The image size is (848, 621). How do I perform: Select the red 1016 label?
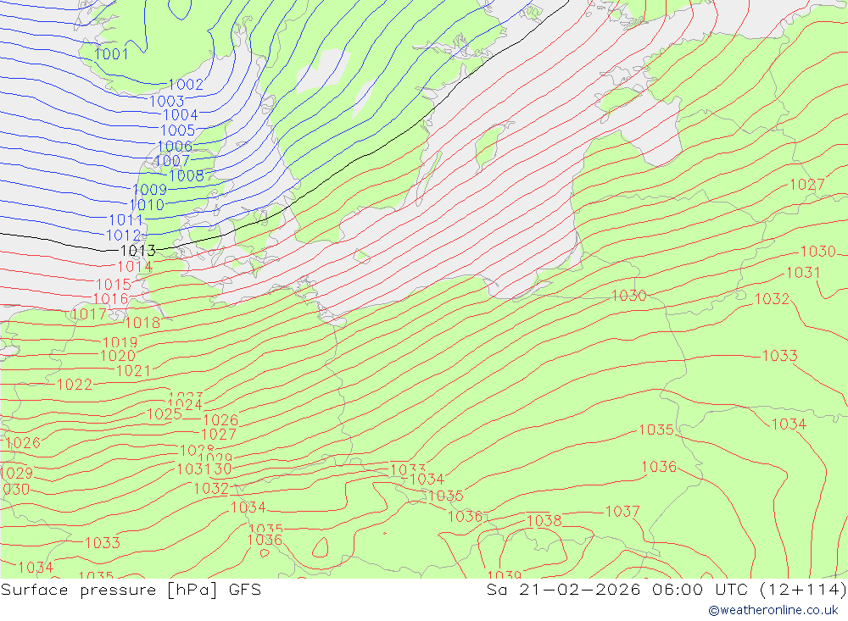tap(111, 299)
